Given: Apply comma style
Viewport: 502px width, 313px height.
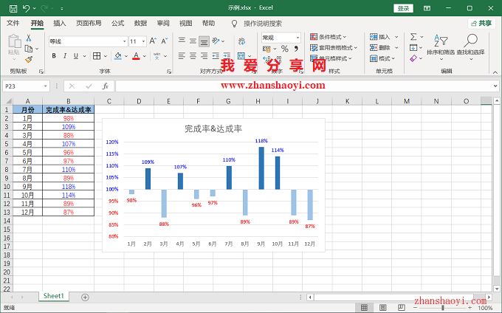Looking at the screenshot, I should tap(296, 49).
